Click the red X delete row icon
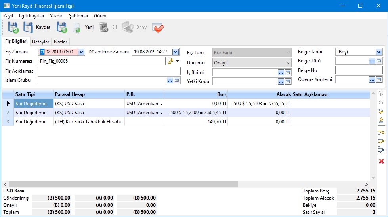Screen dimensions: 388x217 coord(381,161)
